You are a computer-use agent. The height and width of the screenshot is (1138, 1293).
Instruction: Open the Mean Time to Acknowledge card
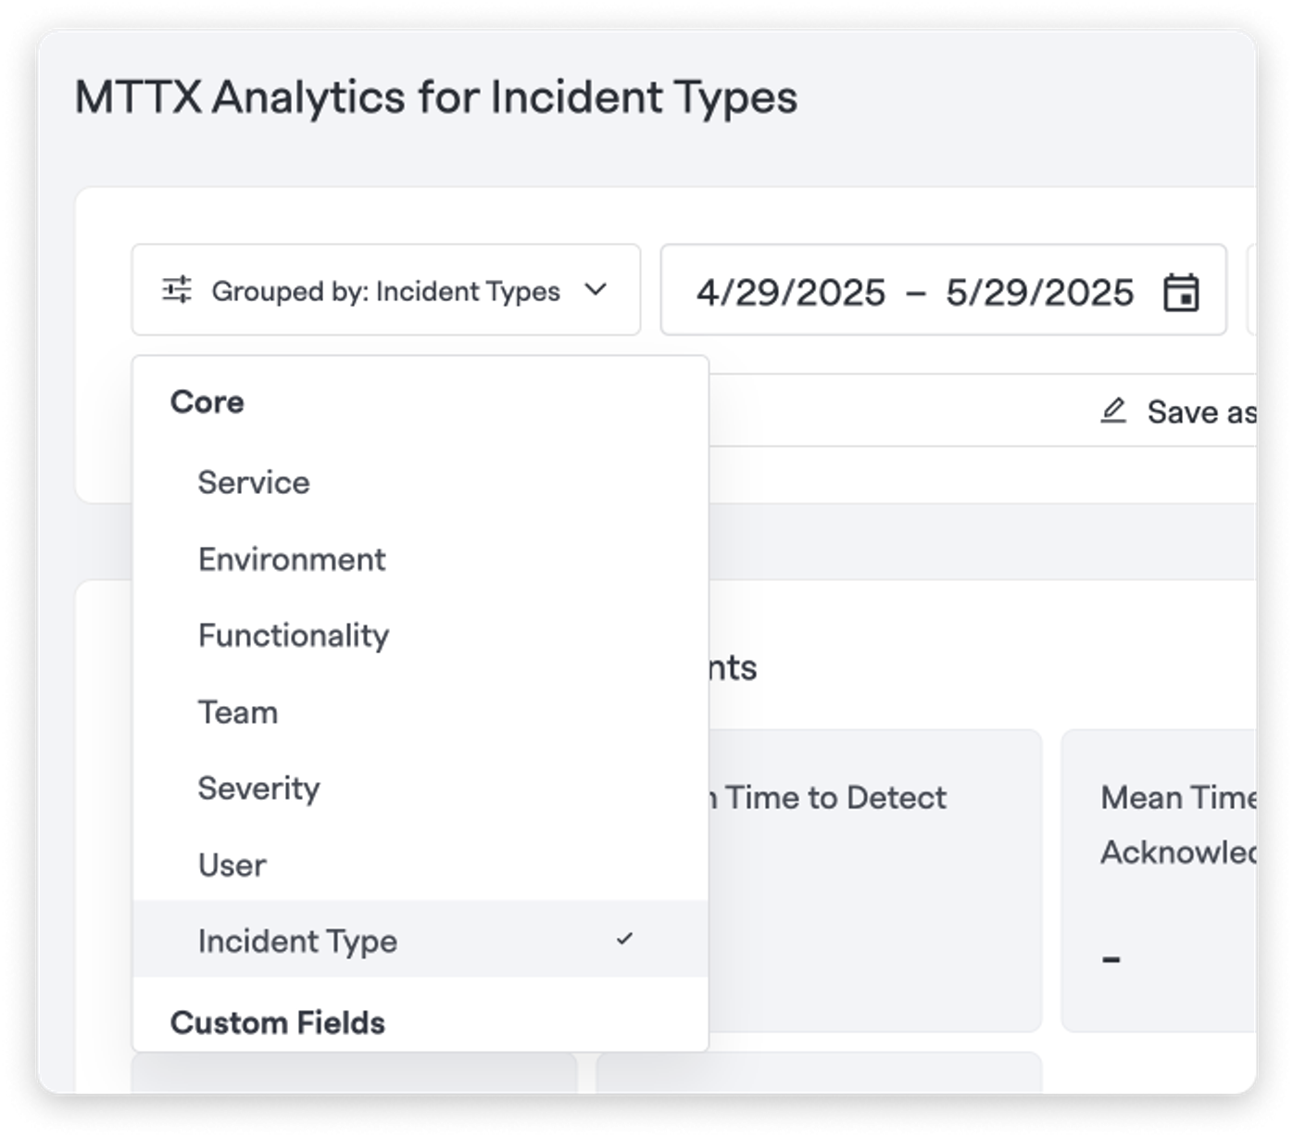(1159, 880)
